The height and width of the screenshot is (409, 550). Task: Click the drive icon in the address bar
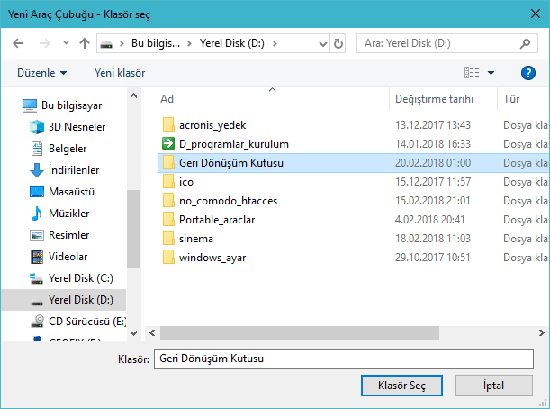(106, 44)
